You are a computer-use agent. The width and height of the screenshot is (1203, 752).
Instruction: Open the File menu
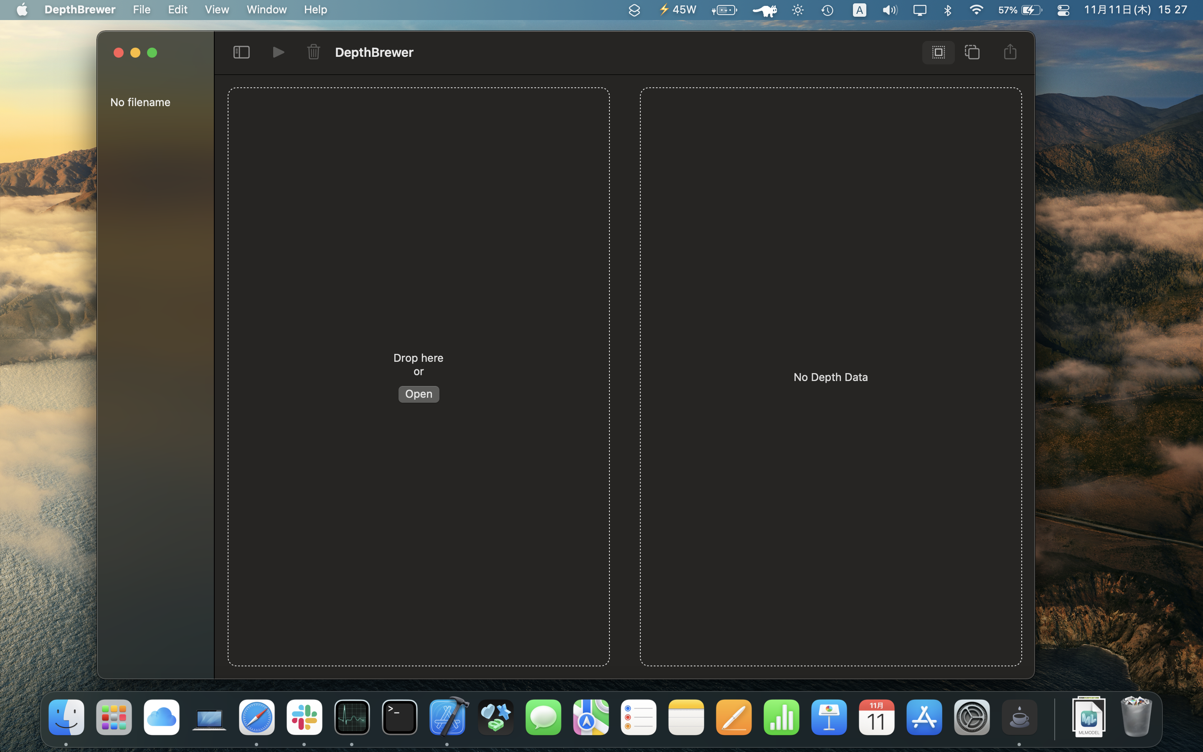click(141, 10)
